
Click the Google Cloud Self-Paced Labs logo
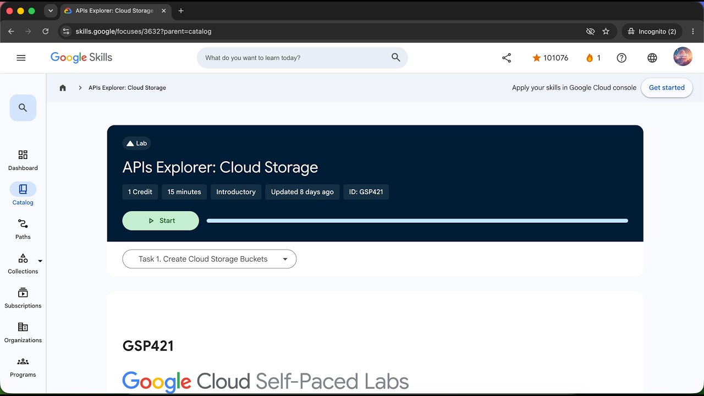[x=266, y=382]
